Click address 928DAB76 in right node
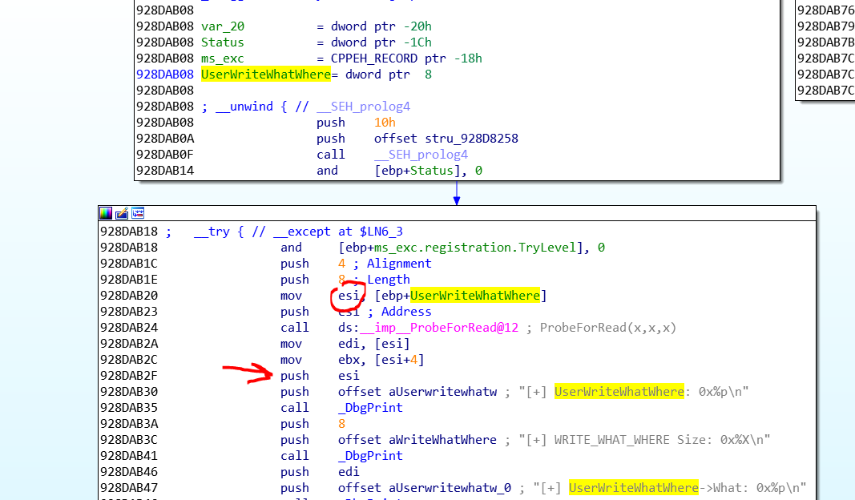Screen dimensions: 855x500 (825, 10)
